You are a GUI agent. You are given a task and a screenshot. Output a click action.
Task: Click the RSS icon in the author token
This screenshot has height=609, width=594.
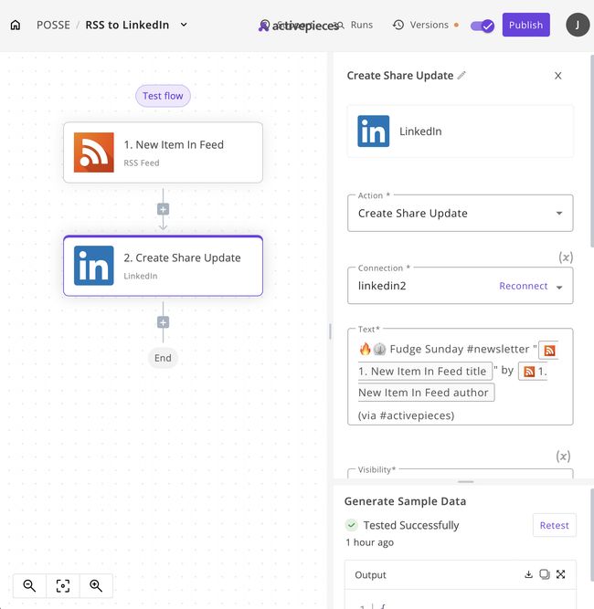[x=529, y=372]
